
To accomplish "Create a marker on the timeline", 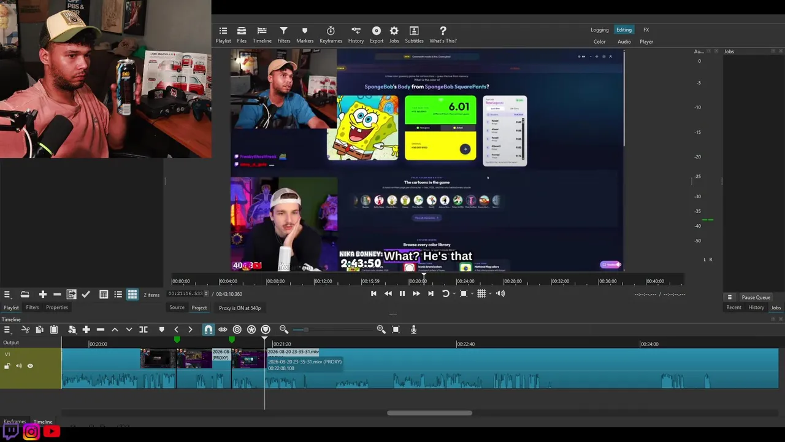I will pos(161,330).
